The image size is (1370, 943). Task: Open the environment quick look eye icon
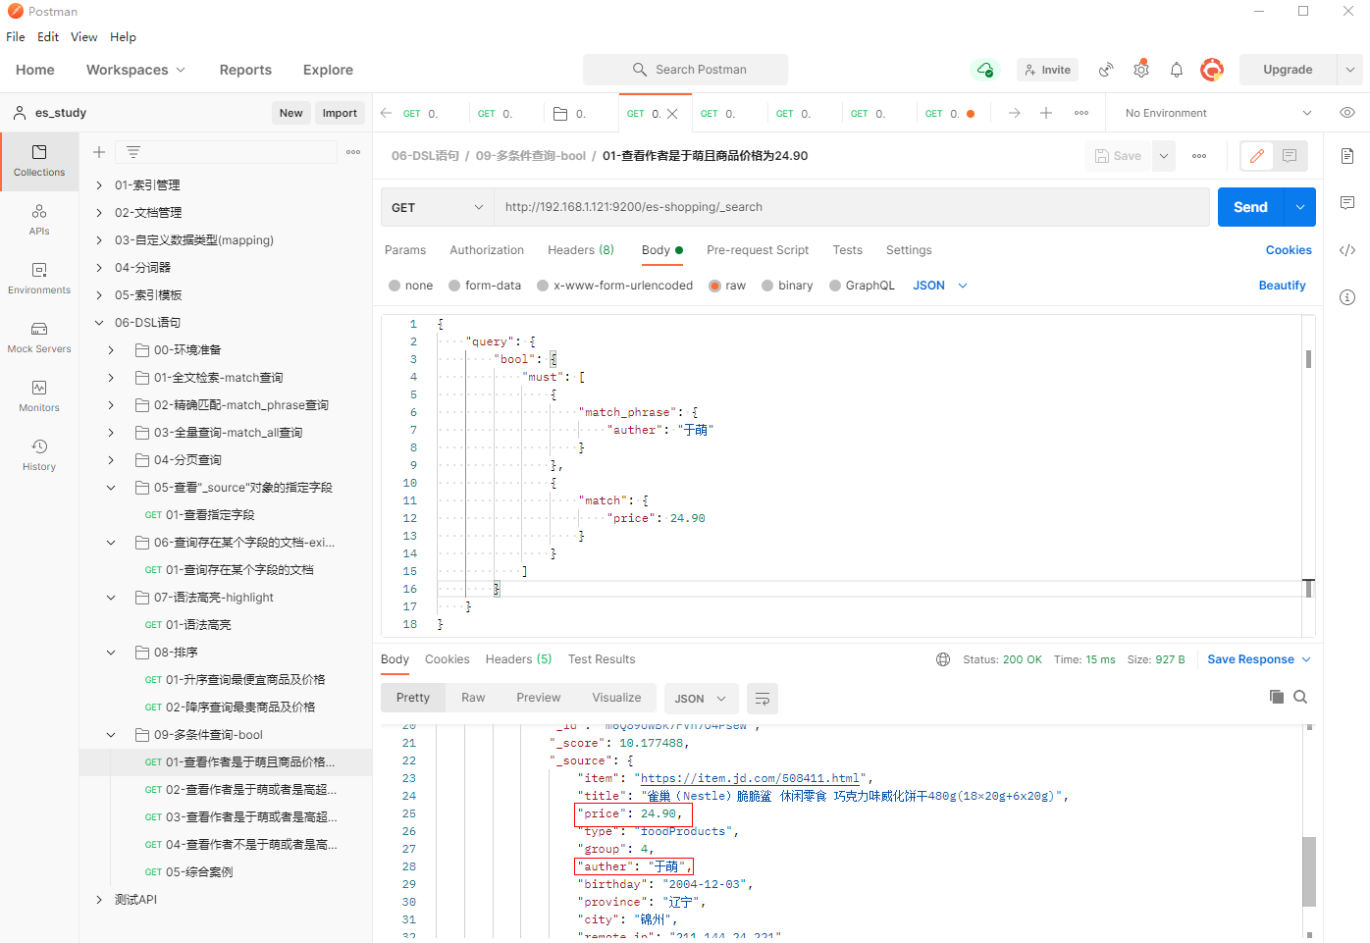pyautogui.click(x=1346, y=113)
